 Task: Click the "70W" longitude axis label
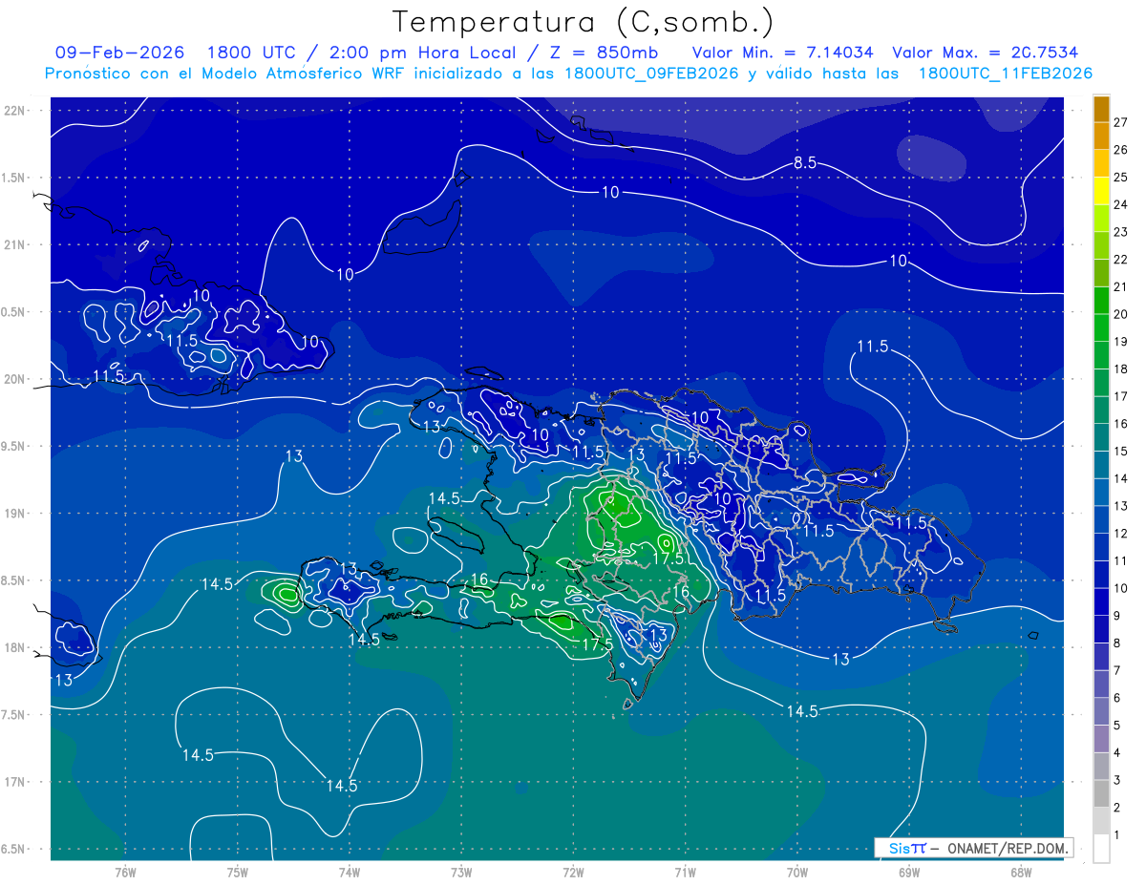coord(797,873)
